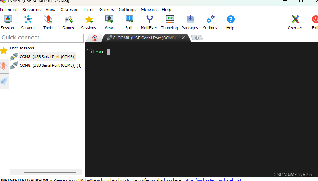Click the plug icon of COM8 (1) session
This screenshot has width=318, height=181.
coord(14,65)
